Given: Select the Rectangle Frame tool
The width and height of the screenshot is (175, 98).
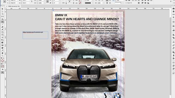Looking at the screenshot, I should [x=2, y=32].
